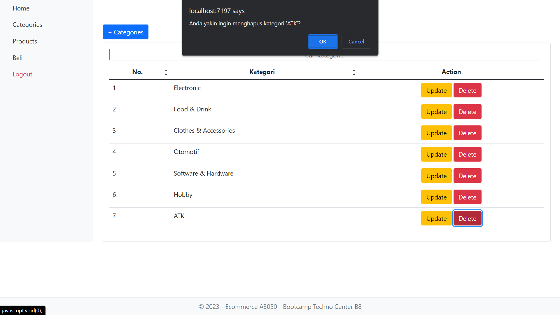The image size is (560, 315).
Task: Delete the Hobby category
Action: 467,197
